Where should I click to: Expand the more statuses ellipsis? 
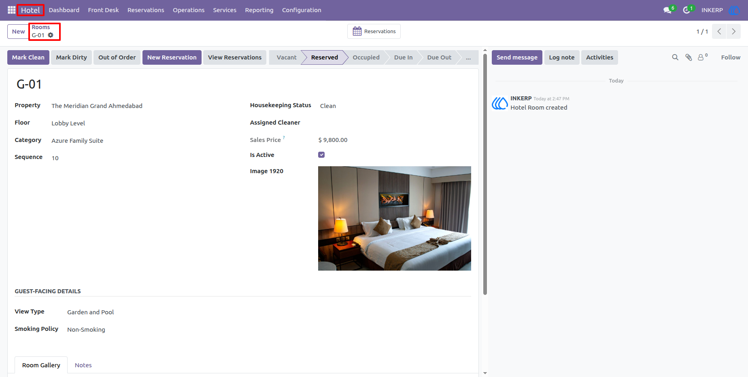[468, 57]
